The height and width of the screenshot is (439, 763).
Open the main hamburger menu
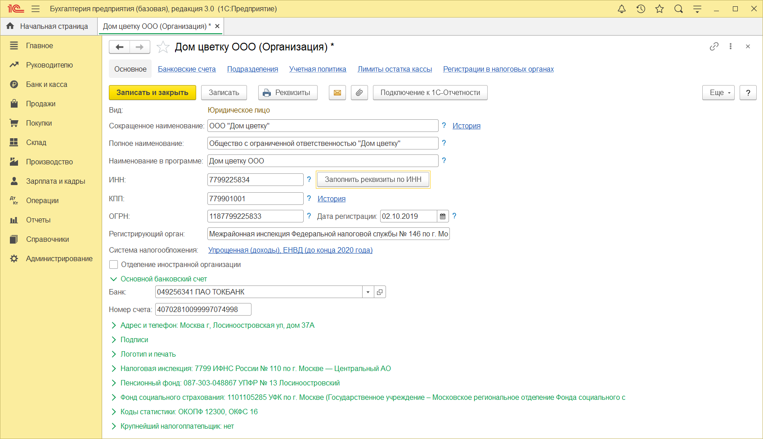pos(36,9)
